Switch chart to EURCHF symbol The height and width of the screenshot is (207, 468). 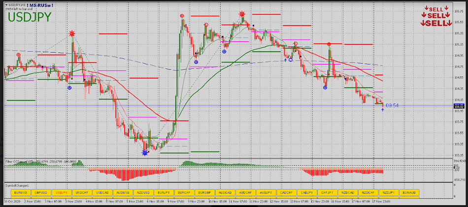pos(184,193)
